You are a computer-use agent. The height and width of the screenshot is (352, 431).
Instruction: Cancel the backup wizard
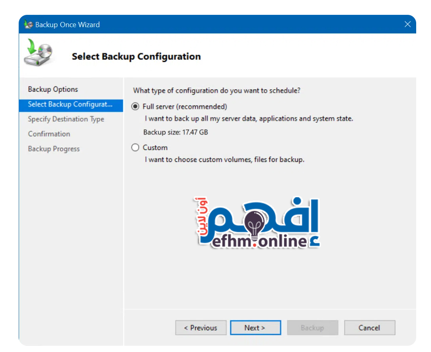click(x=369, y=328)
